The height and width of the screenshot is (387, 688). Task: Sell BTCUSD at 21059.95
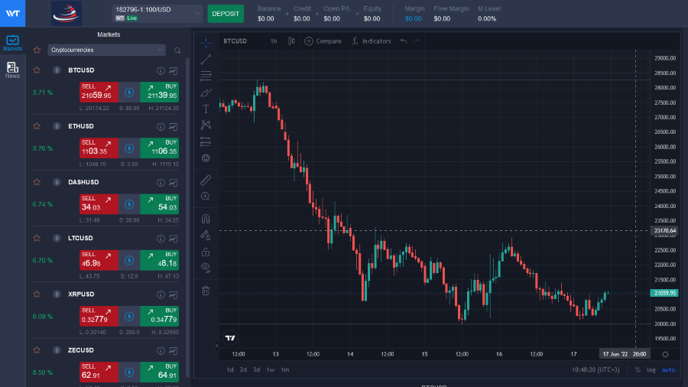click(x=99, y=92)
